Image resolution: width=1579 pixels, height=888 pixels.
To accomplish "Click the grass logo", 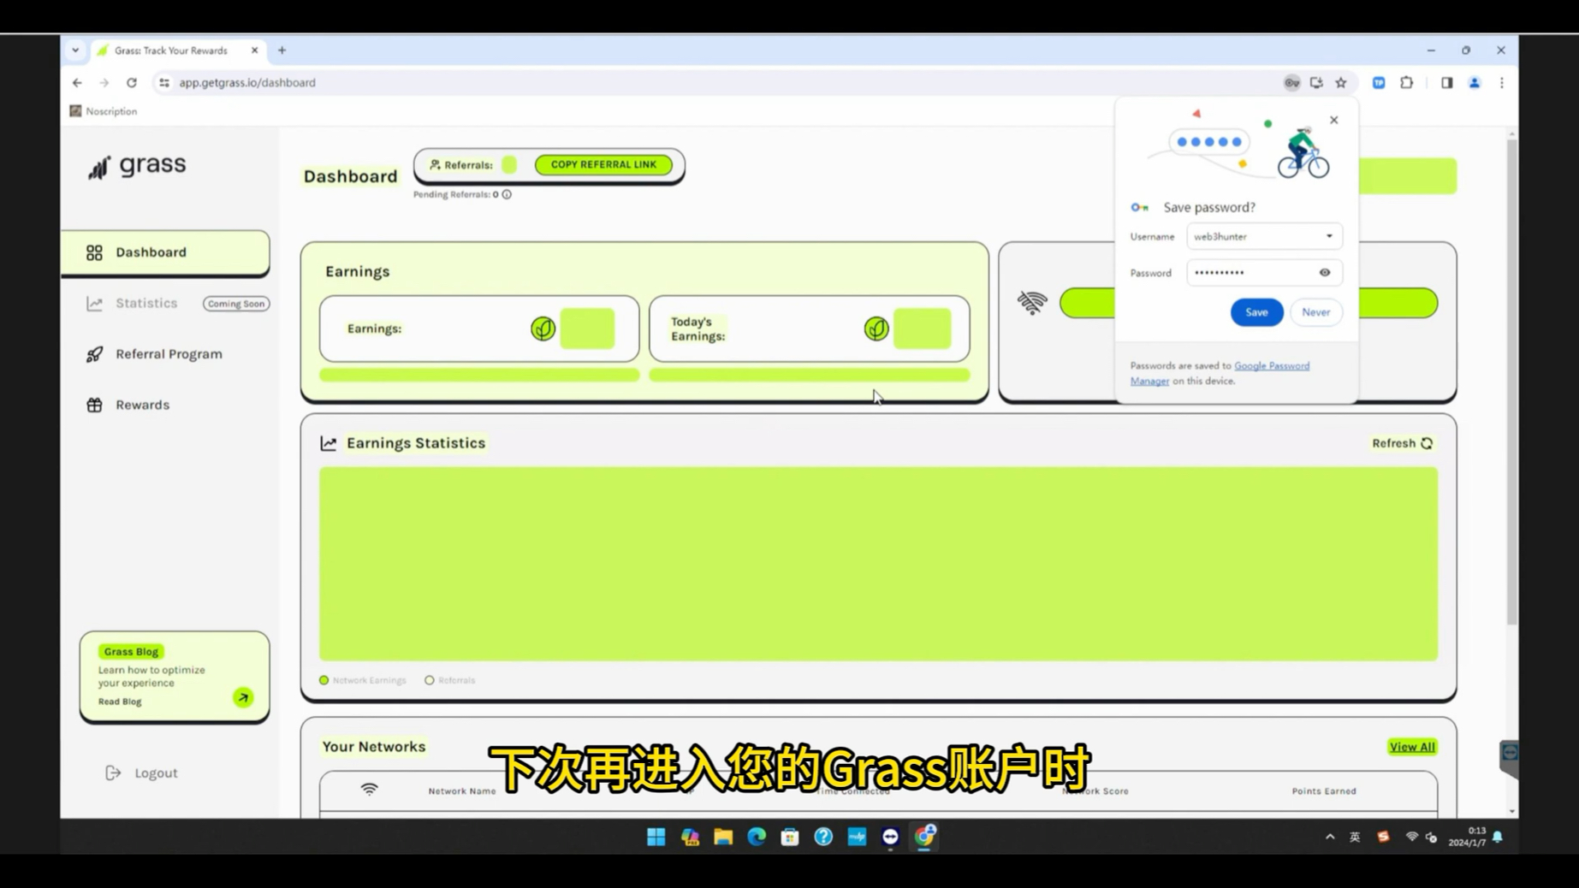I will 137,165.
